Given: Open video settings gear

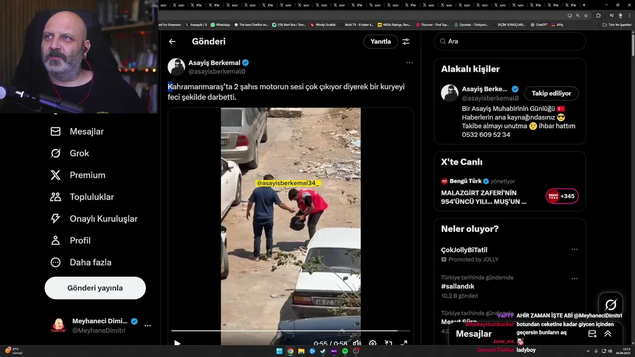Looking at the screenshot, I should (373, 343).
